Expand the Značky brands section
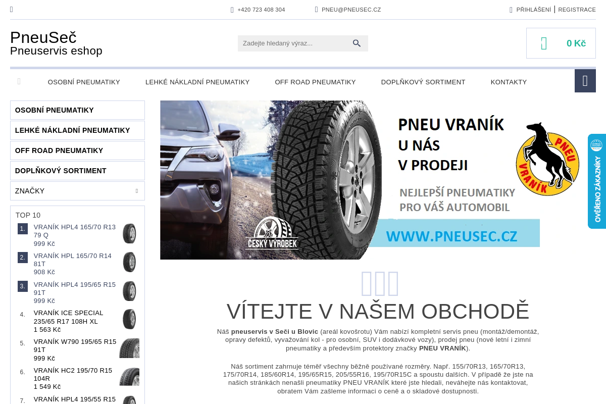Screen dimensions: 606x404 pyautogui.click(x=77, y=191)
